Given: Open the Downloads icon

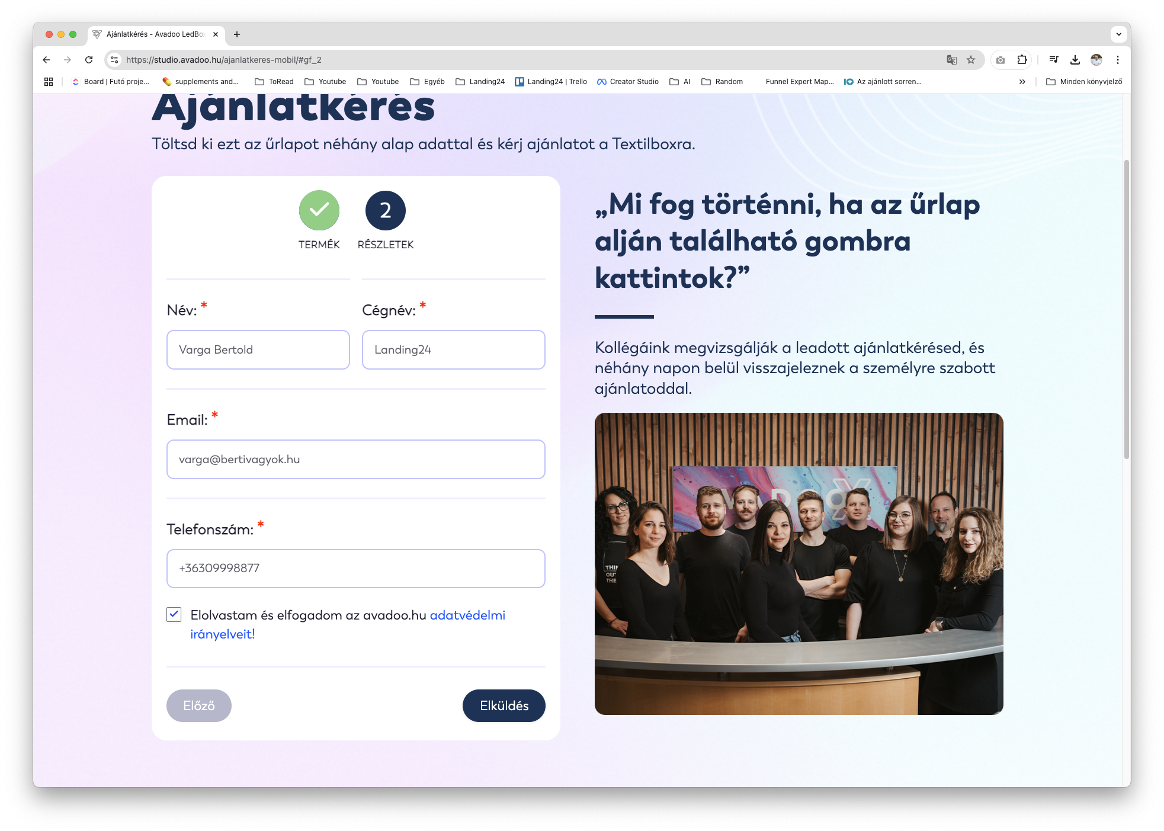Looking at the screenshot, I should [1075, 60].
